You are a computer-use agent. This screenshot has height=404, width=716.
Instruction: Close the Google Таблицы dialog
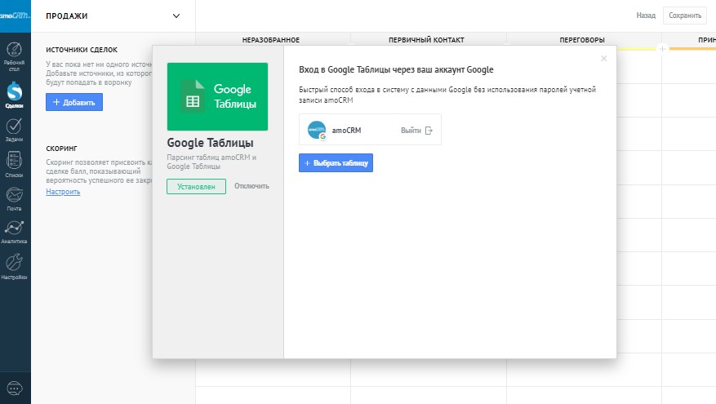click(x=603, y=59)
